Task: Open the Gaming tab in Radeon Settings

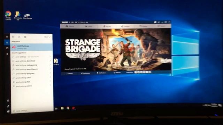Action: tap(70, 26)
